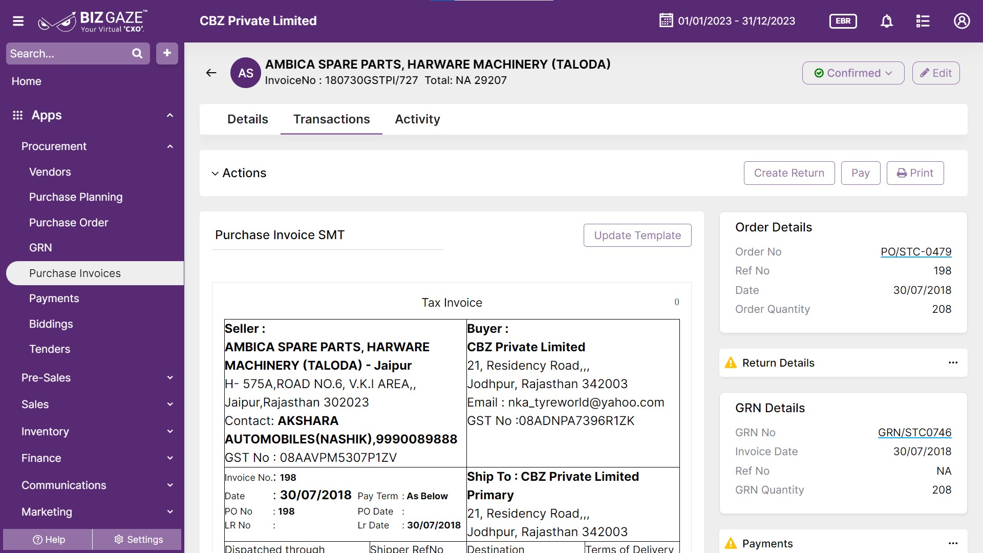Click buyer email nka_tyreworld@yahoo.com
This screenshot has width=983, height=553.
tap(586, 402)
